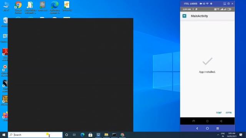Click the "MainActivity" title text
The width and height of the screenshot is (246, 138).
tap(199, 16)
